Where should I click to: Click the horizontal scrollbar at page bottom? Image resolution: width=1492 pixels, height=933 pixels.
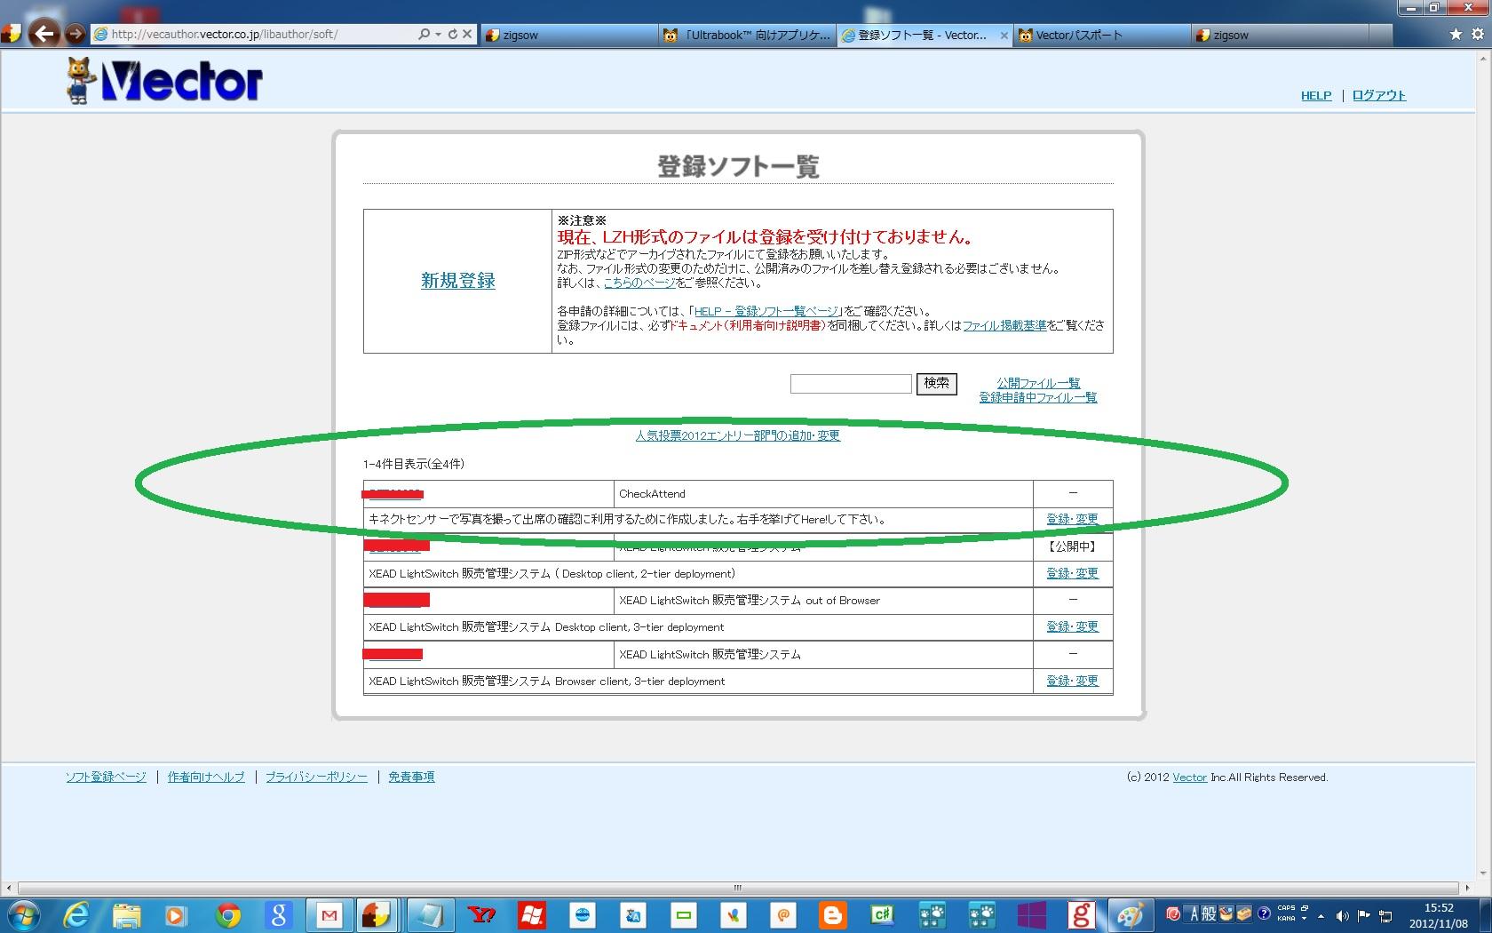[737, 888]
